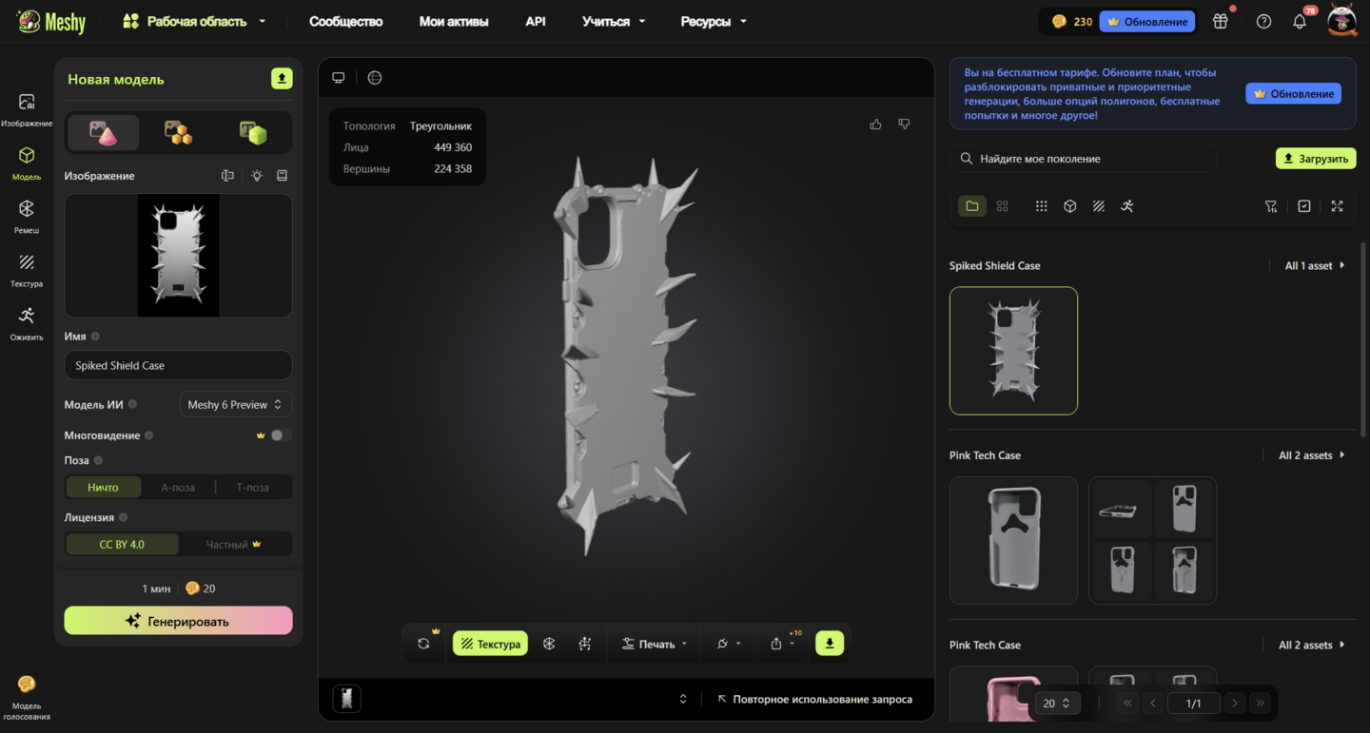Open the Ремеш tool in the sidebar
Screen dimensions: 1370x733
27,217
